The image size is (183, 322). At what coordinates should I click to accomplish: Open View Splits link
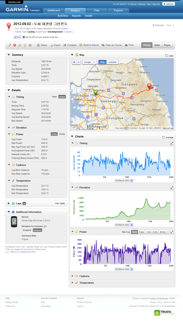60,203
